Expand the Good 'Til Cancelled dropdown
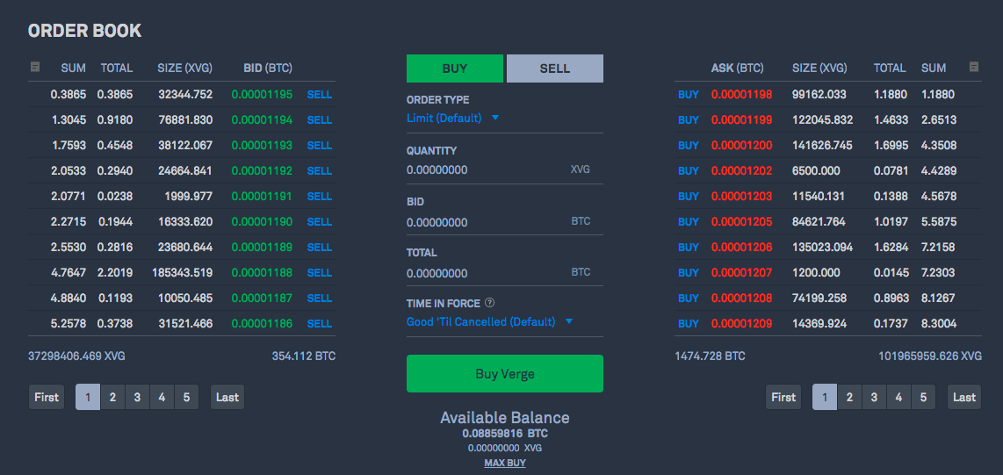 pos(489,321)
